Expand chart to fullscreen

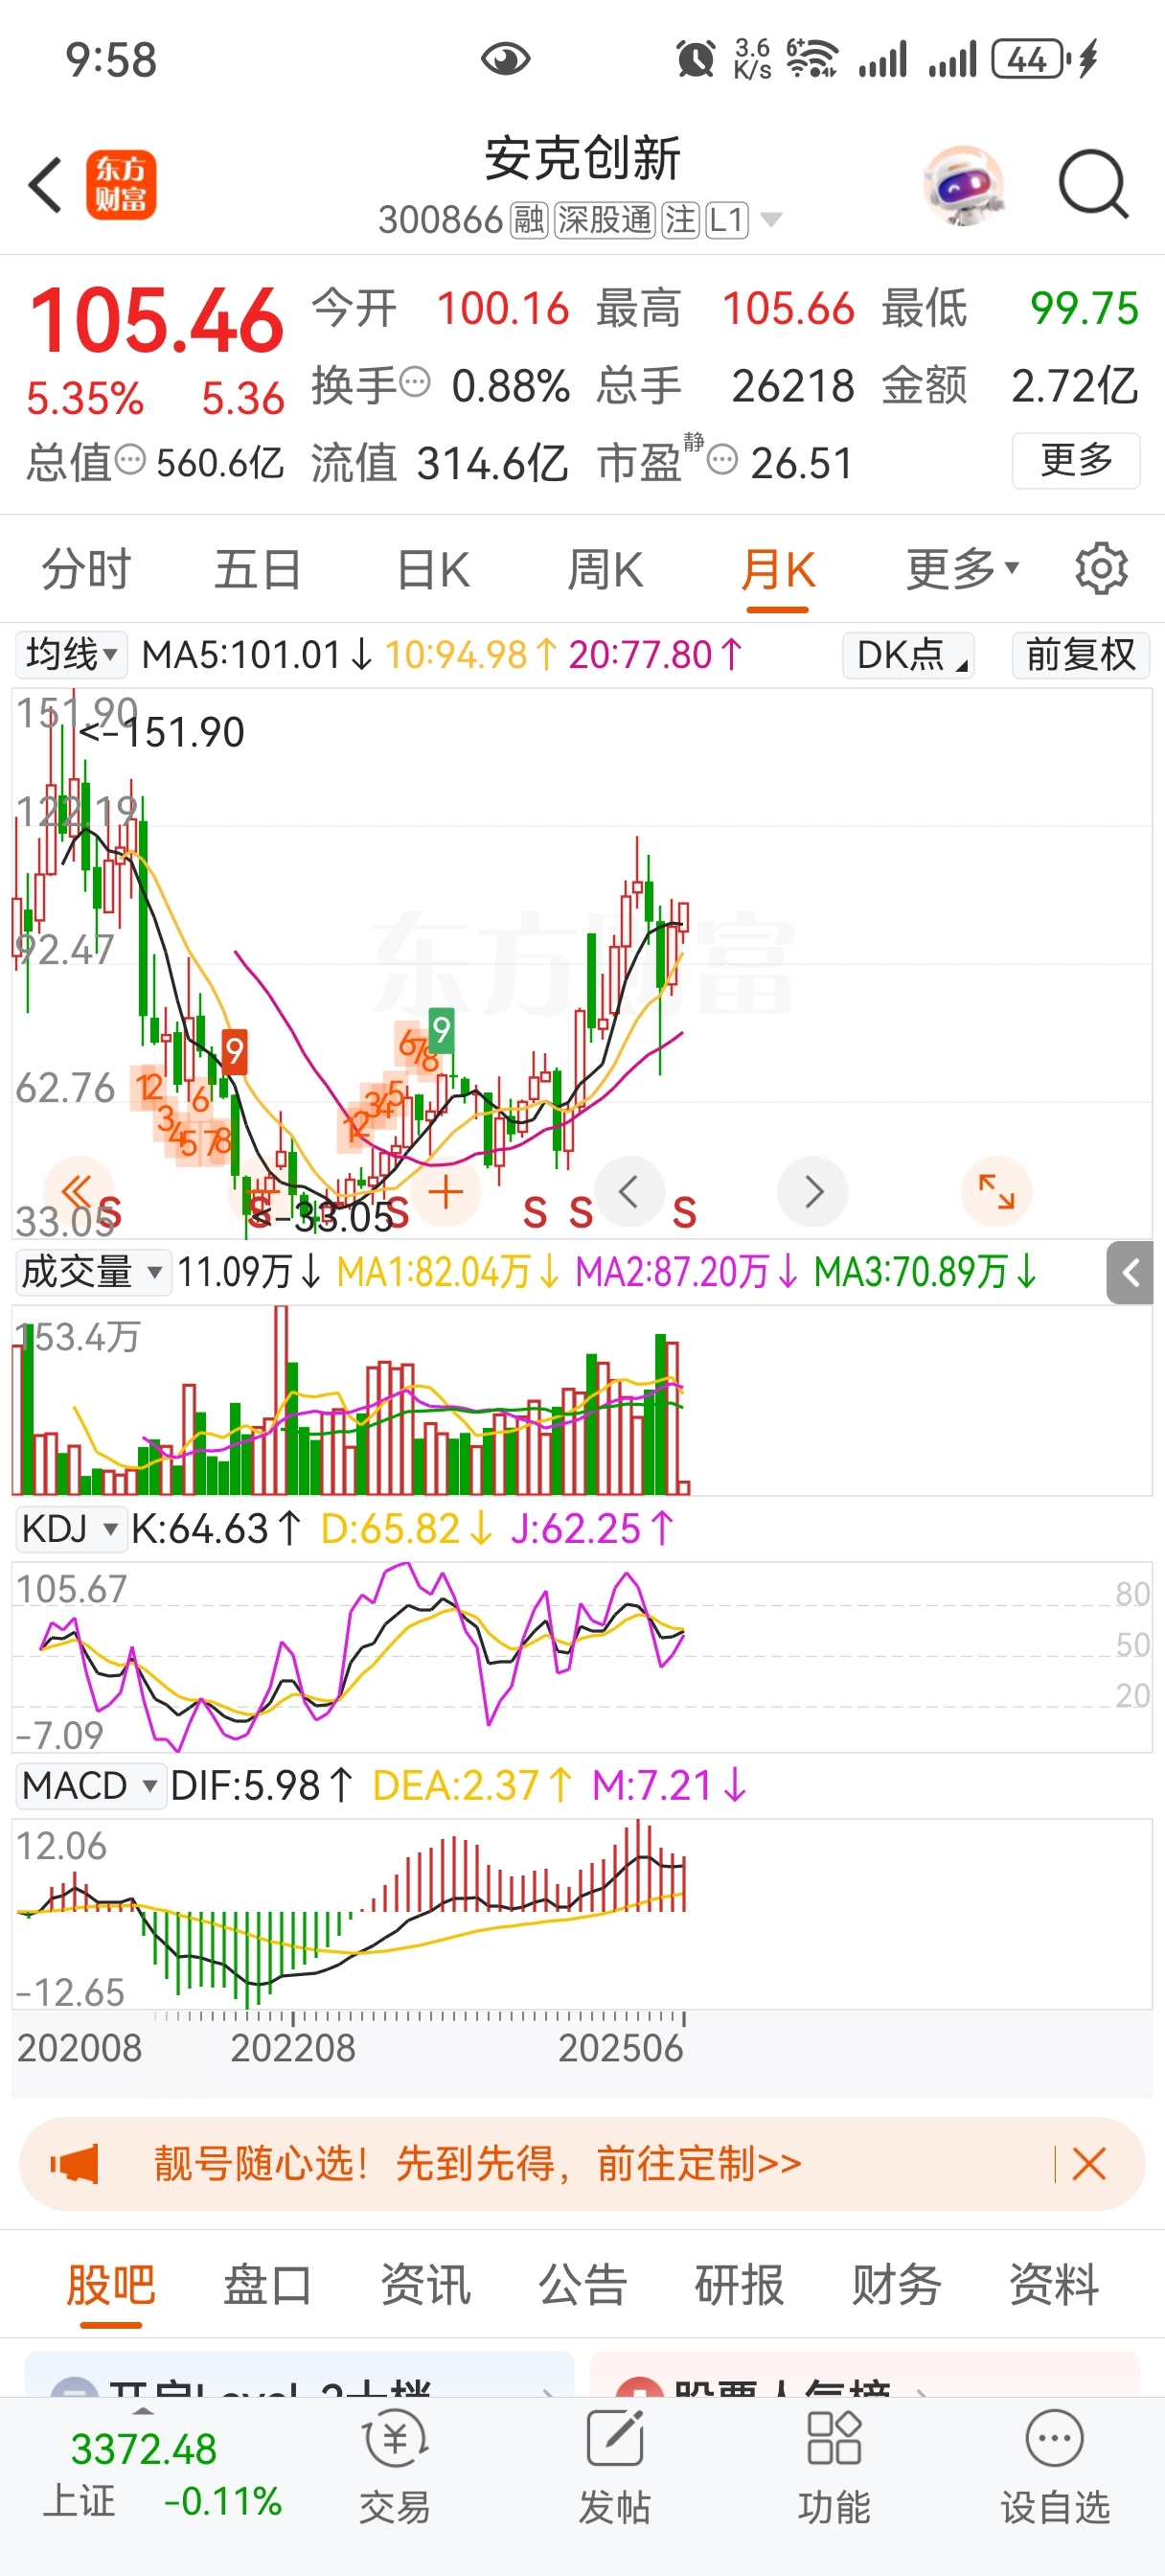[x=996, y=1191]
